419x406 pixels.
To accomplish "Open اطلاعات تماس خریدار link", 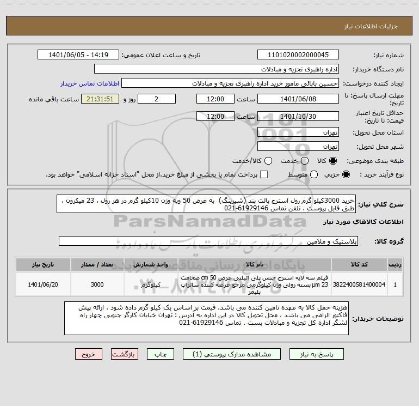I will coord(90,83).
